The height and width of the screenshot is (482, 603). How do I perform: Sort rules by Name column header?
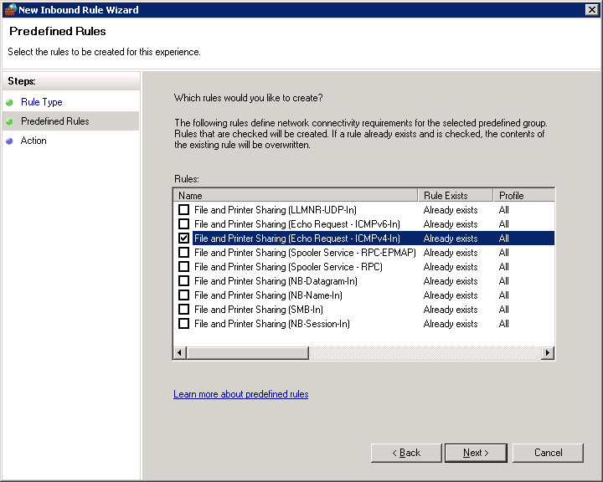coord(296,195)
